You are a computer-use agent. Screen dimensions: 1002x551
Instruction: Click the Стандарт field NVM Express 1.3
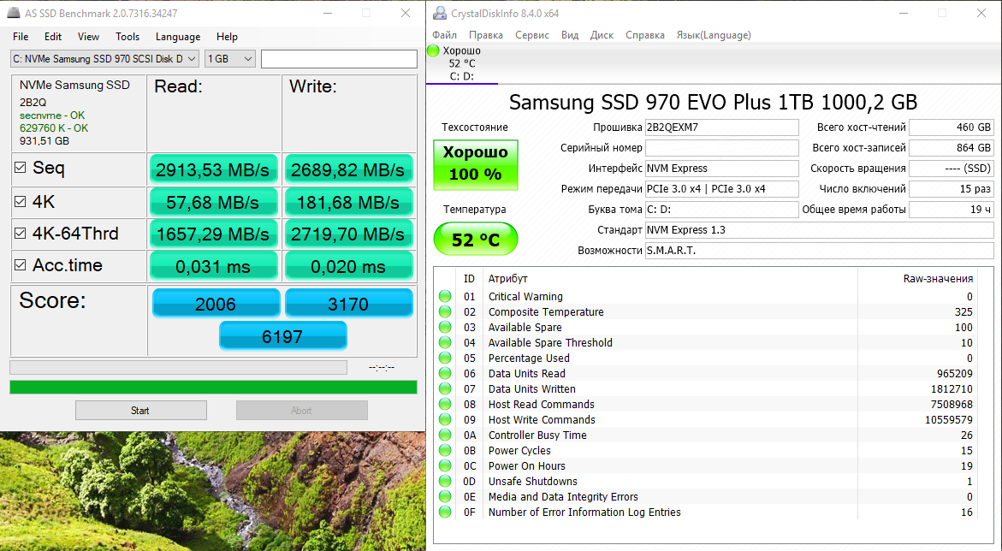(x=819, y=229)
